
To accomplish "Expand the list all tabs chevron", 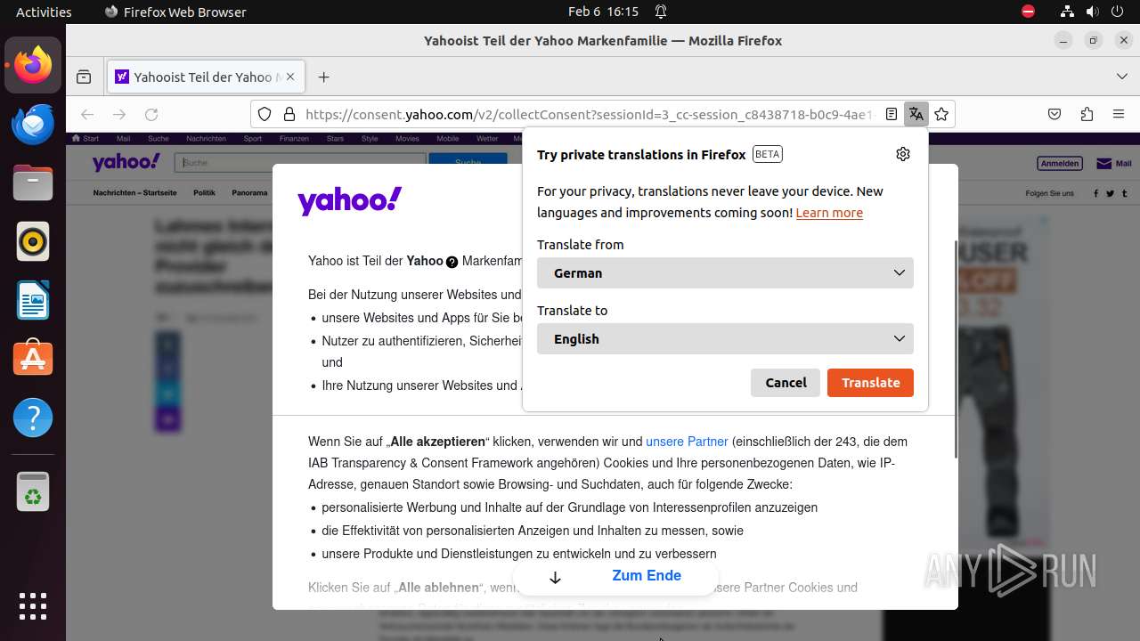I will 1121,77.
